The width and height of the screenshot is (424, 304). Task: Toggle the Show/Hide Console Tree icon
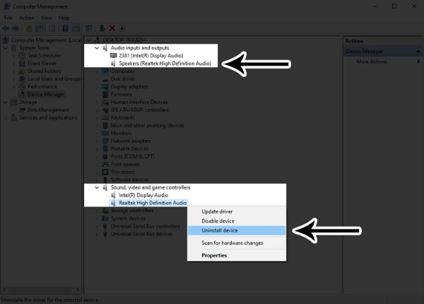coord(40,28)
